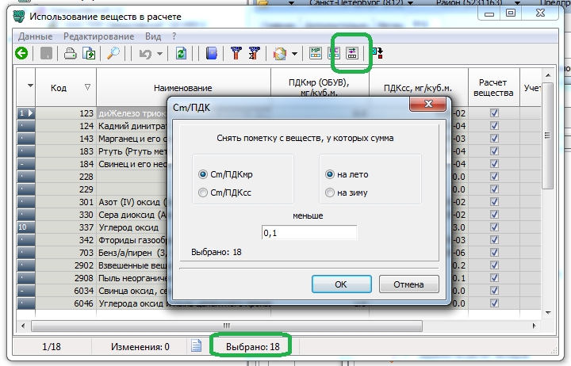This screenshot has height=366, width=571.
Task: Open the Редактирование menu
Action: [x=99, y=36]
